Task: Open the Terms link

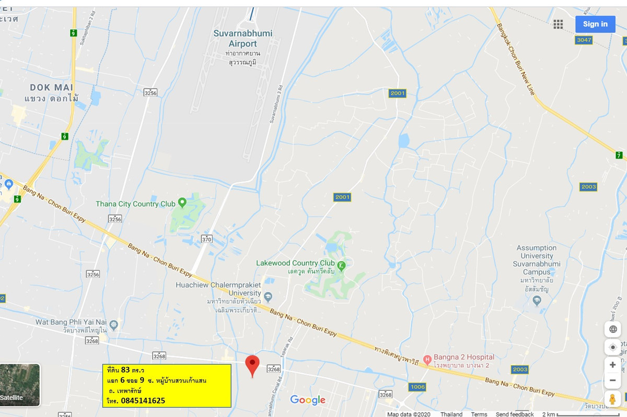Action: (479, 414)
